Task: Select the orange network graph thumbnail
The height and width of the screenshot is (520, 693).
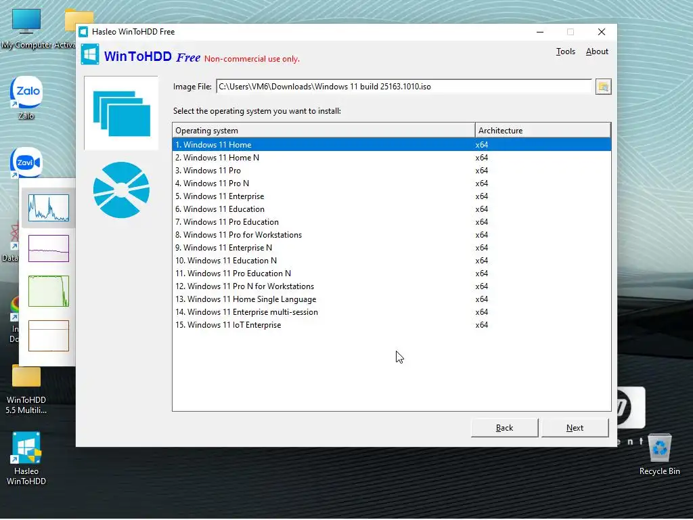Action: coord(49,336)
